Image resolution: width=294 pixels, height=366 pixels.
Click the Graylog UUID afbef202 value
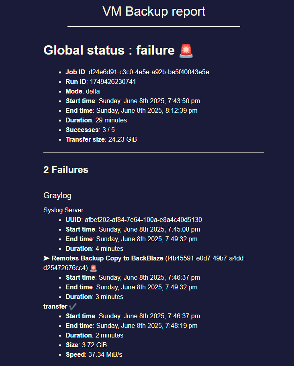(x=143, y=220)
